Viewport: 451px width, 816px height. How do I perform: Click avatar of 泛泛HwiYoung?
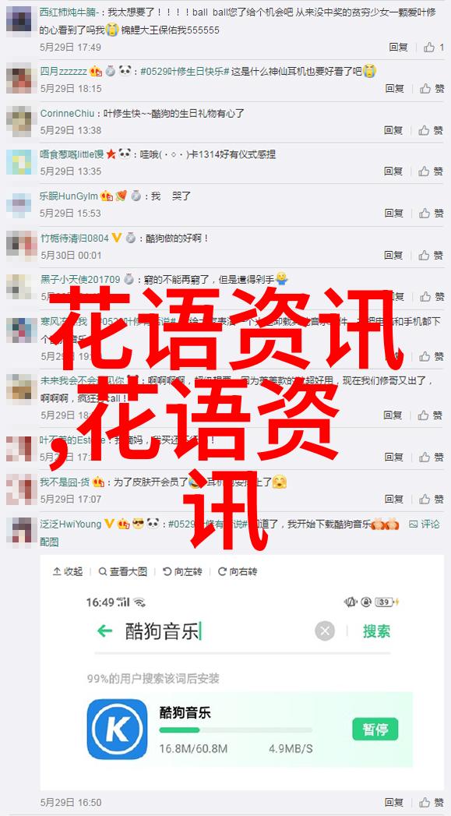pyautogui.click(x=21, y=531)
